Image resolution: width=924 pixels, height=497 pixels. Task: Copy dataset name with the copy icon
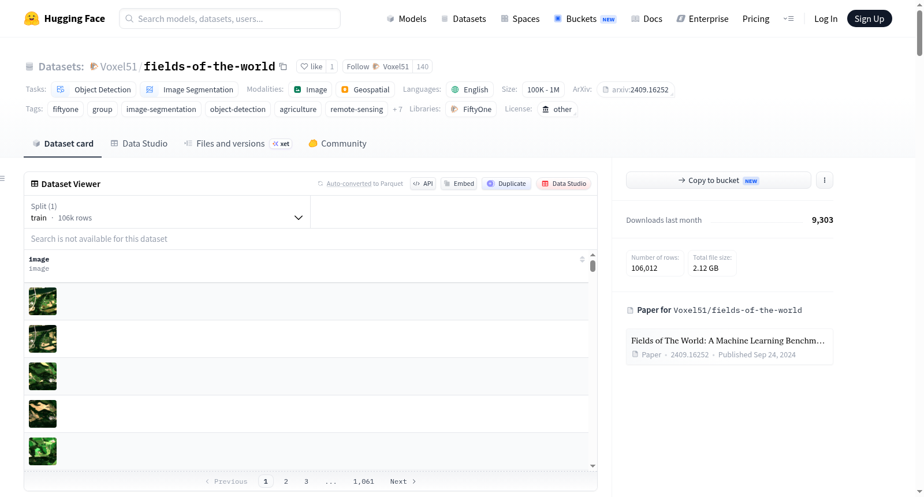[x=283, y=66]
